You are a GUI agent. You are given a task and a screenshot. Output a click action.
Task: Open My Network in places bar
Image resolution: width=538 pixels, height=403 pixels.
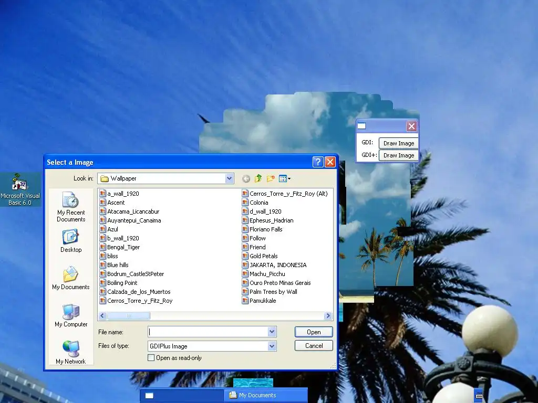point(71,352)
